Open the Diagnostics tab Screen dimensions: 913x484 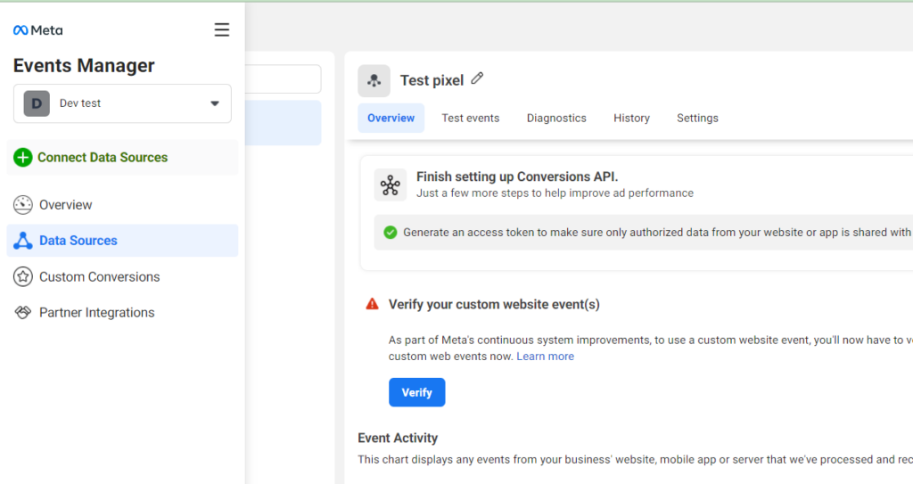click(x=556, y=119)
